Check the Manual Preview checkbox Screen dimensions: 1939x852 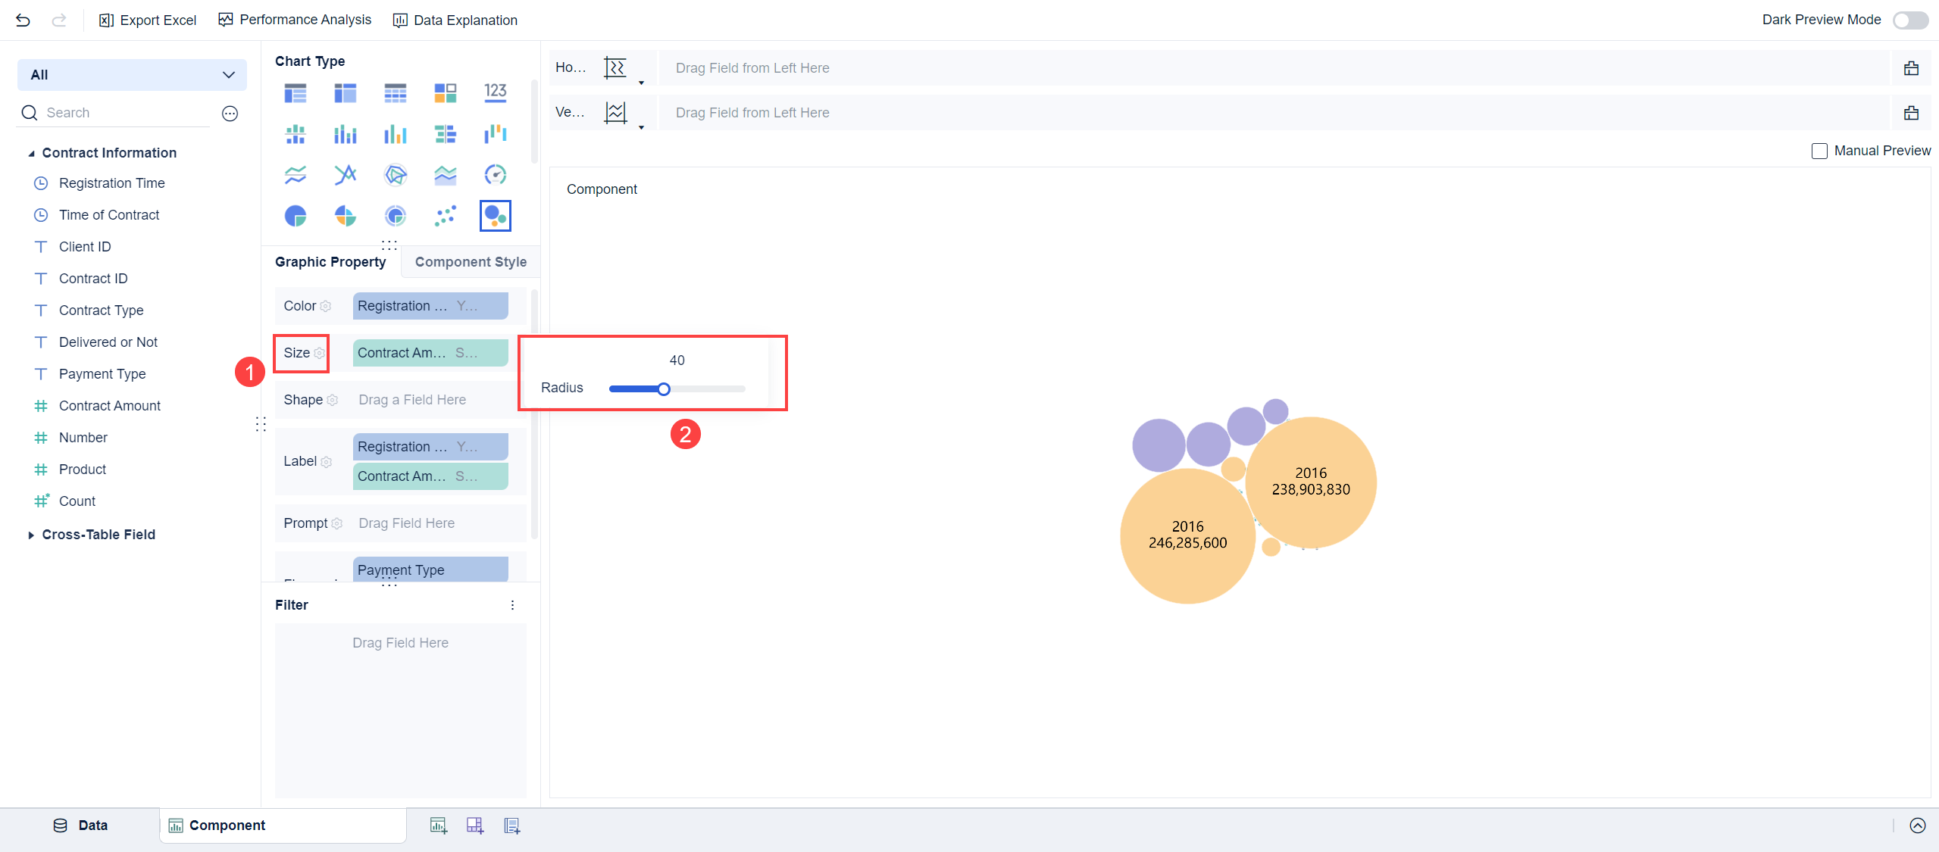1820,151
